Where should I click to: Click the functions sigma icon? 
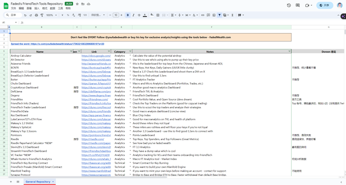coord(233,15)
